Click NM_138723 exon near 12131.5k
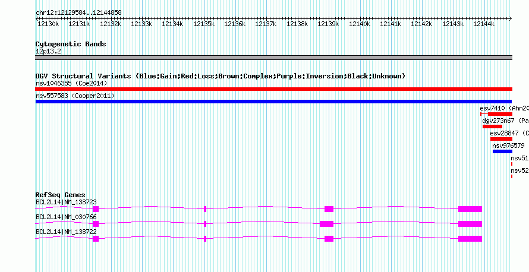The width and height of the screenshot is (529, 272). click(x=96, y=209)
